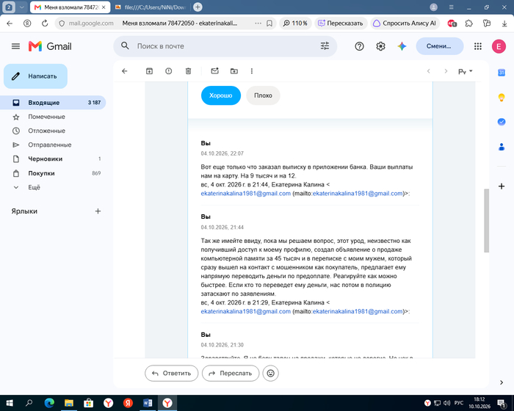Move conversation to folder icon
Image resolution: width=514 pixels, height=411 pixels.
pyautogui.click(x=234, y=71)
